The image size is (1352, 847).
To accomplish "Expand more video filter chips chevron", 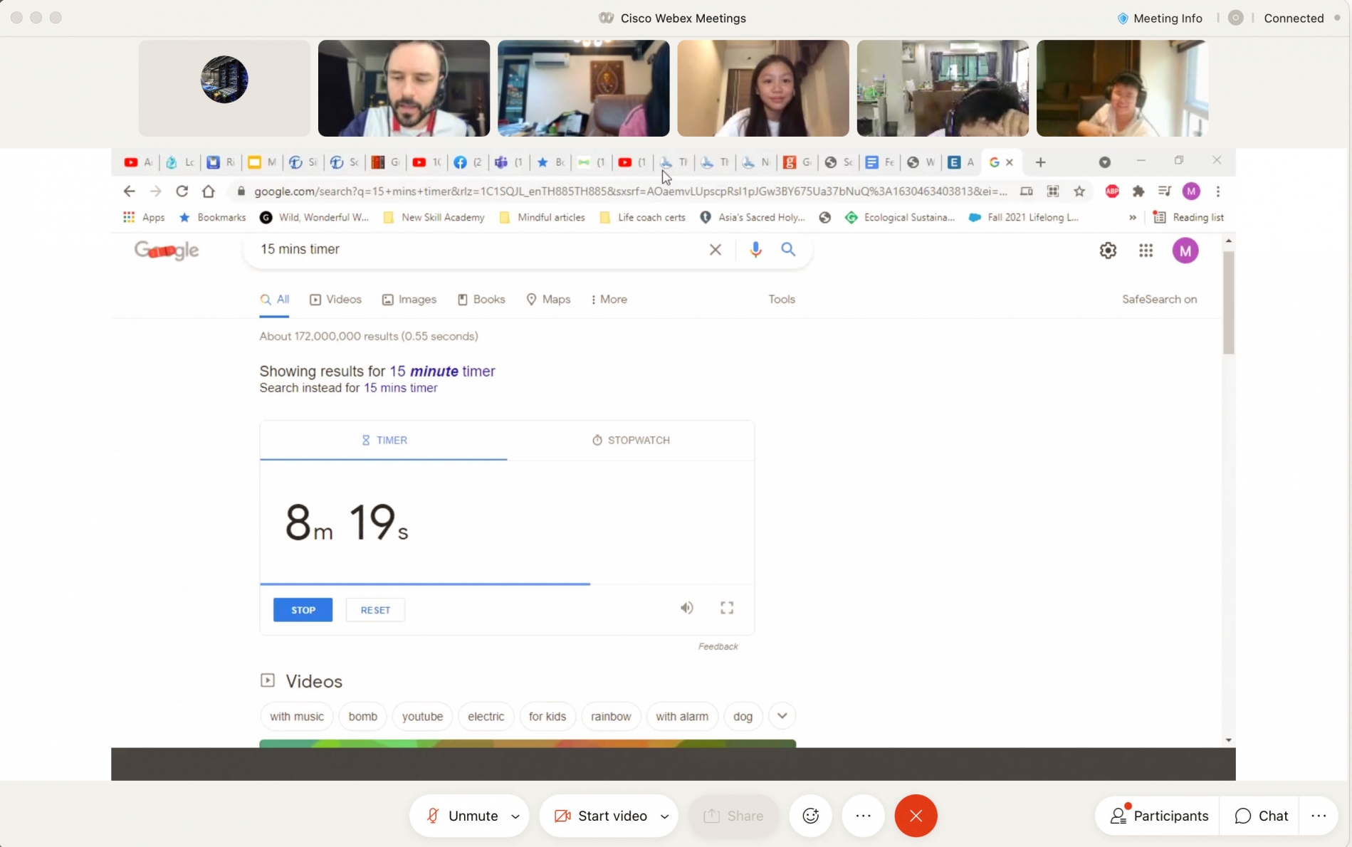I will [x=782, y=716].
